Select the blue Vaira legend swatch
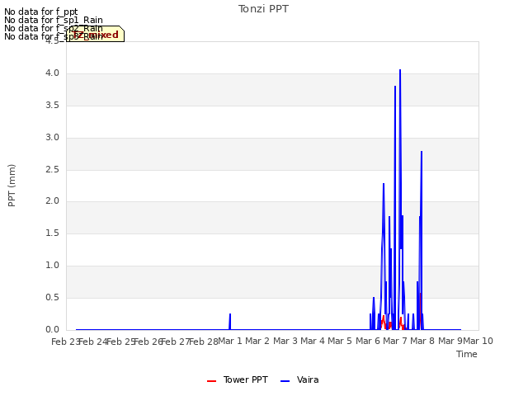 pyautogui.click(x=285, y=381)
